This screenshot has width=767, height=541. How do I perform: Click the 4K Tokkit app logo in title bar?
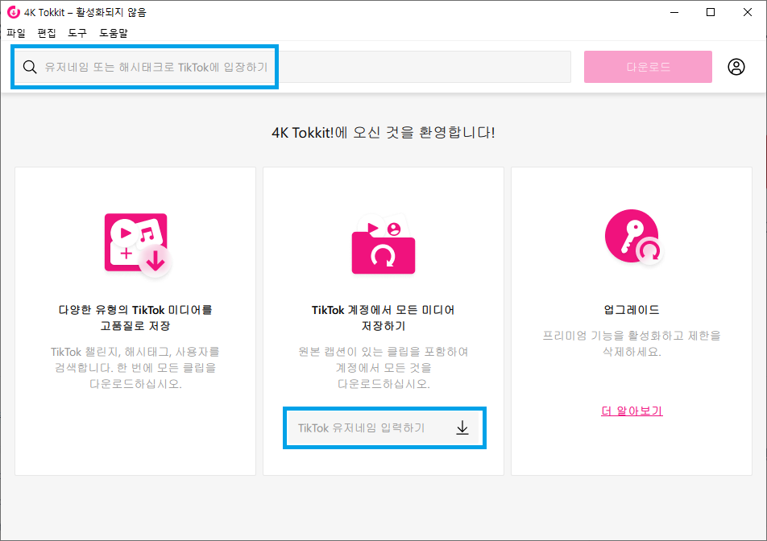13,12
